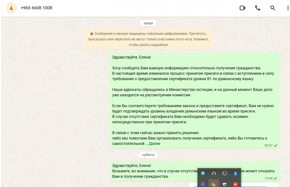Expand message with the 'Далее' link
Viewport: 290px width, 187px height.
point(154,143)
